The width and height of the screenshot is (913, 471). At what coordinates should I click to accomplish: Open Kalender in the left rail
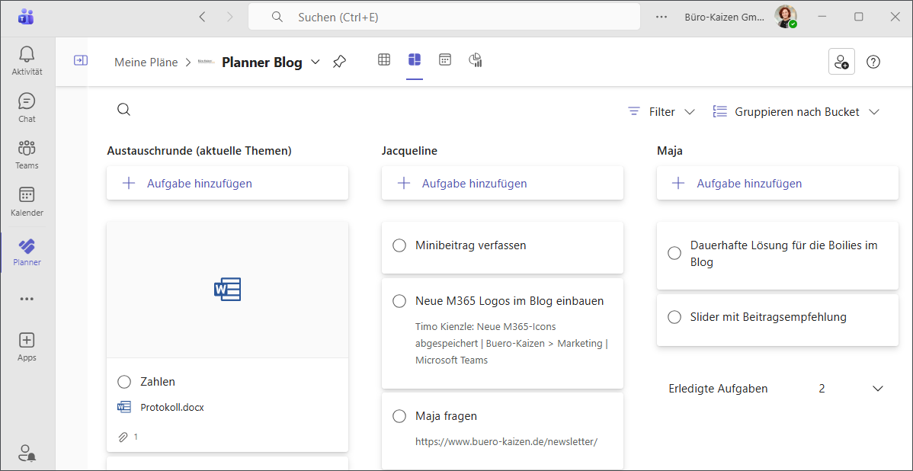(x=27, y=201)
